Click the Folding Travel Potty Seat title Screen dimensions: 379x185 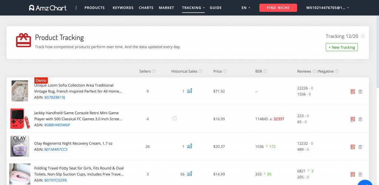[x=79, y=171]
